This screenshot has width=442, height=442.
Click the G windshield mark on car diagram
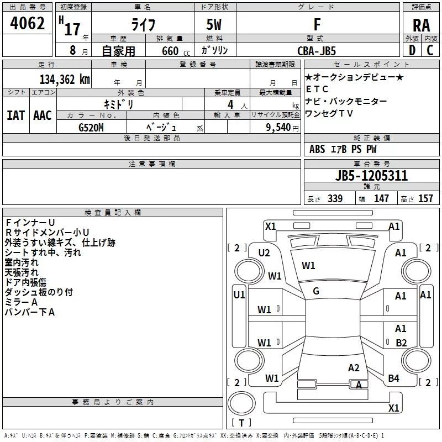[x=316, y=291]
